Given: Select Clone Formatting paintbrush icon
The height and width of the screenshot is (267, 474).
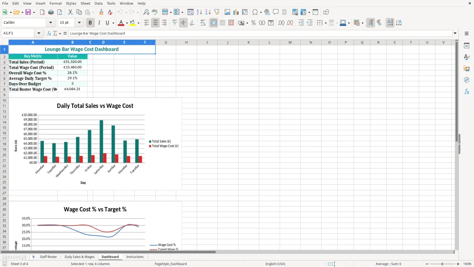Looking at the screenshot, I should pyautogui.click(x=102, y=12).
